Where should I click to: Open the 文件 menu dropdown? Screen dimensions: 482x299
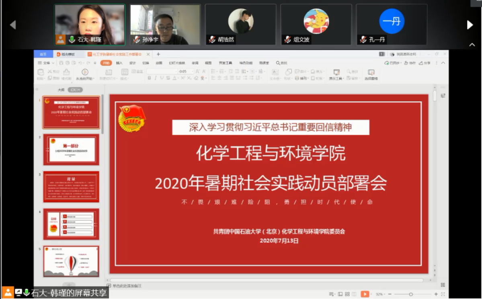point(46,63)
